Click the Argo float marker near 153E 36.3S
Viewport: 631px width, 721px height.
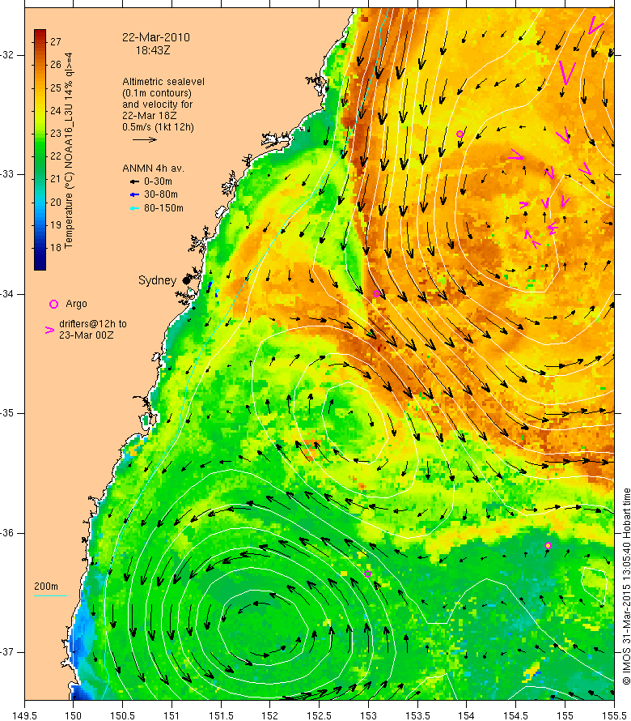point(367,574)
